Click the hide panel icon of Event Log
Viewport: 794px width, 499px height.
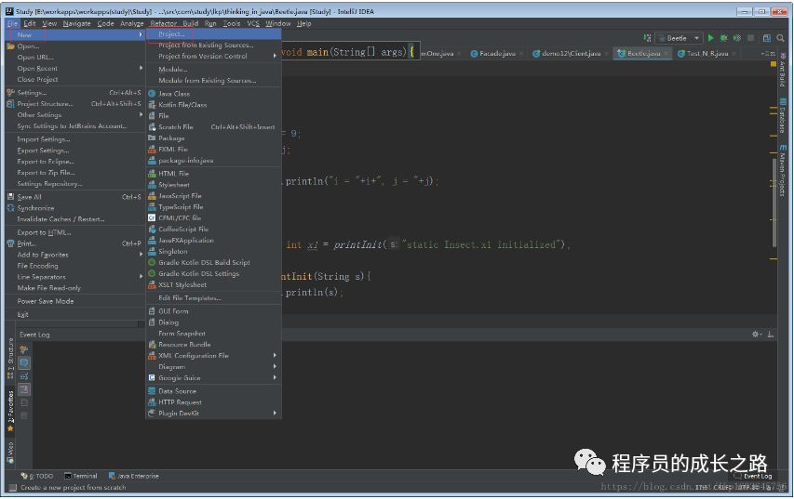click(770, 335)
